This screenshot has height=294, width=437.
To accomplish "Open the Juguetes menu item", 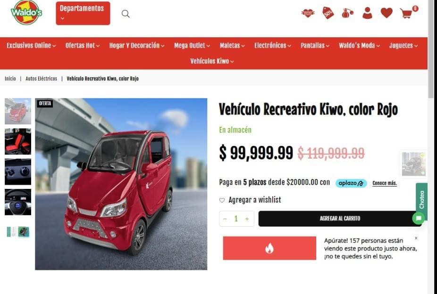I will (x=403, y=46).
